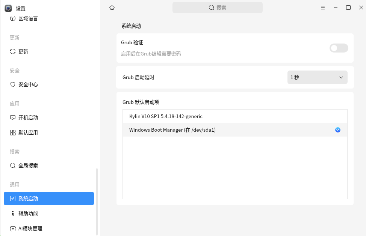Screen dimensions: 366x236
Task: Click the 系统启动 page heading
Action: pyautogui.click(x=131, y=26)
